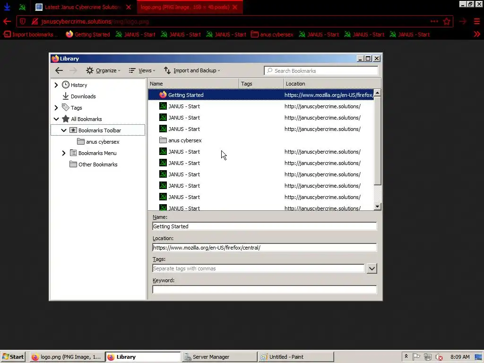
Task: Open the tags selector dropdown arrow
Action: coord(372,268)
